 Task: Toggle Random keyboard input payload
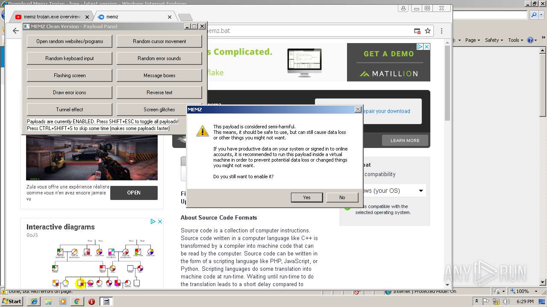(x=70, y=58)
